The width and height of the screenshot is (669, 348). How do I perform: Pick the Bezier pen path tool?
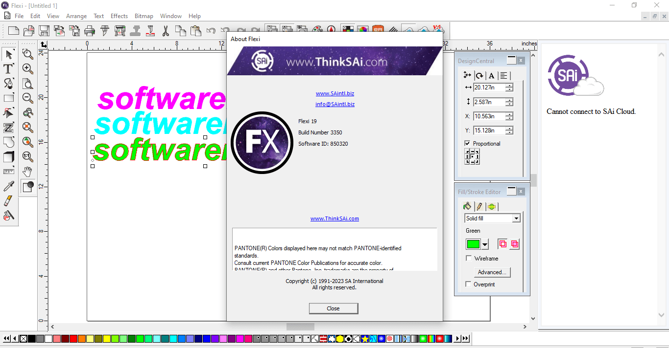point(8,84)
